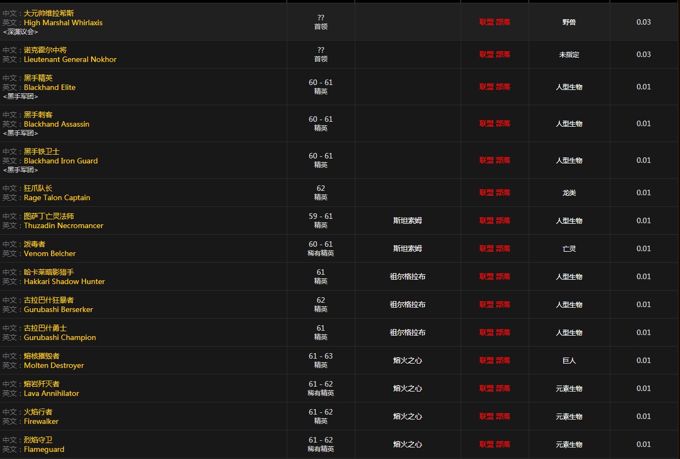Click 熔火之心 zone in Molten Destroyer row

click(407, 360)
